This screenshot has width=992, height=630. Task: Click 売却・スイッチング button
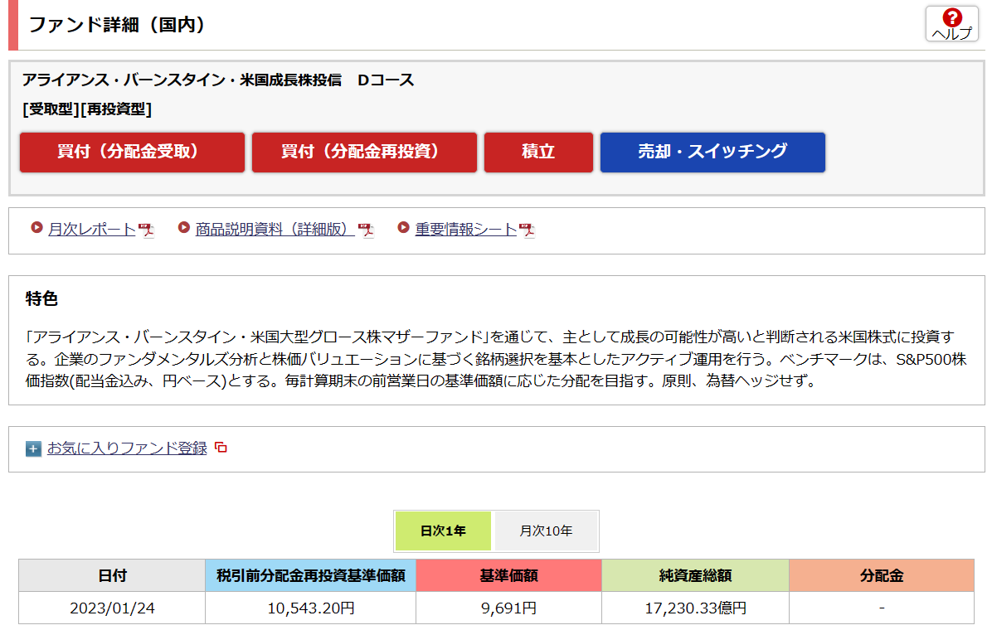(712, 153)
